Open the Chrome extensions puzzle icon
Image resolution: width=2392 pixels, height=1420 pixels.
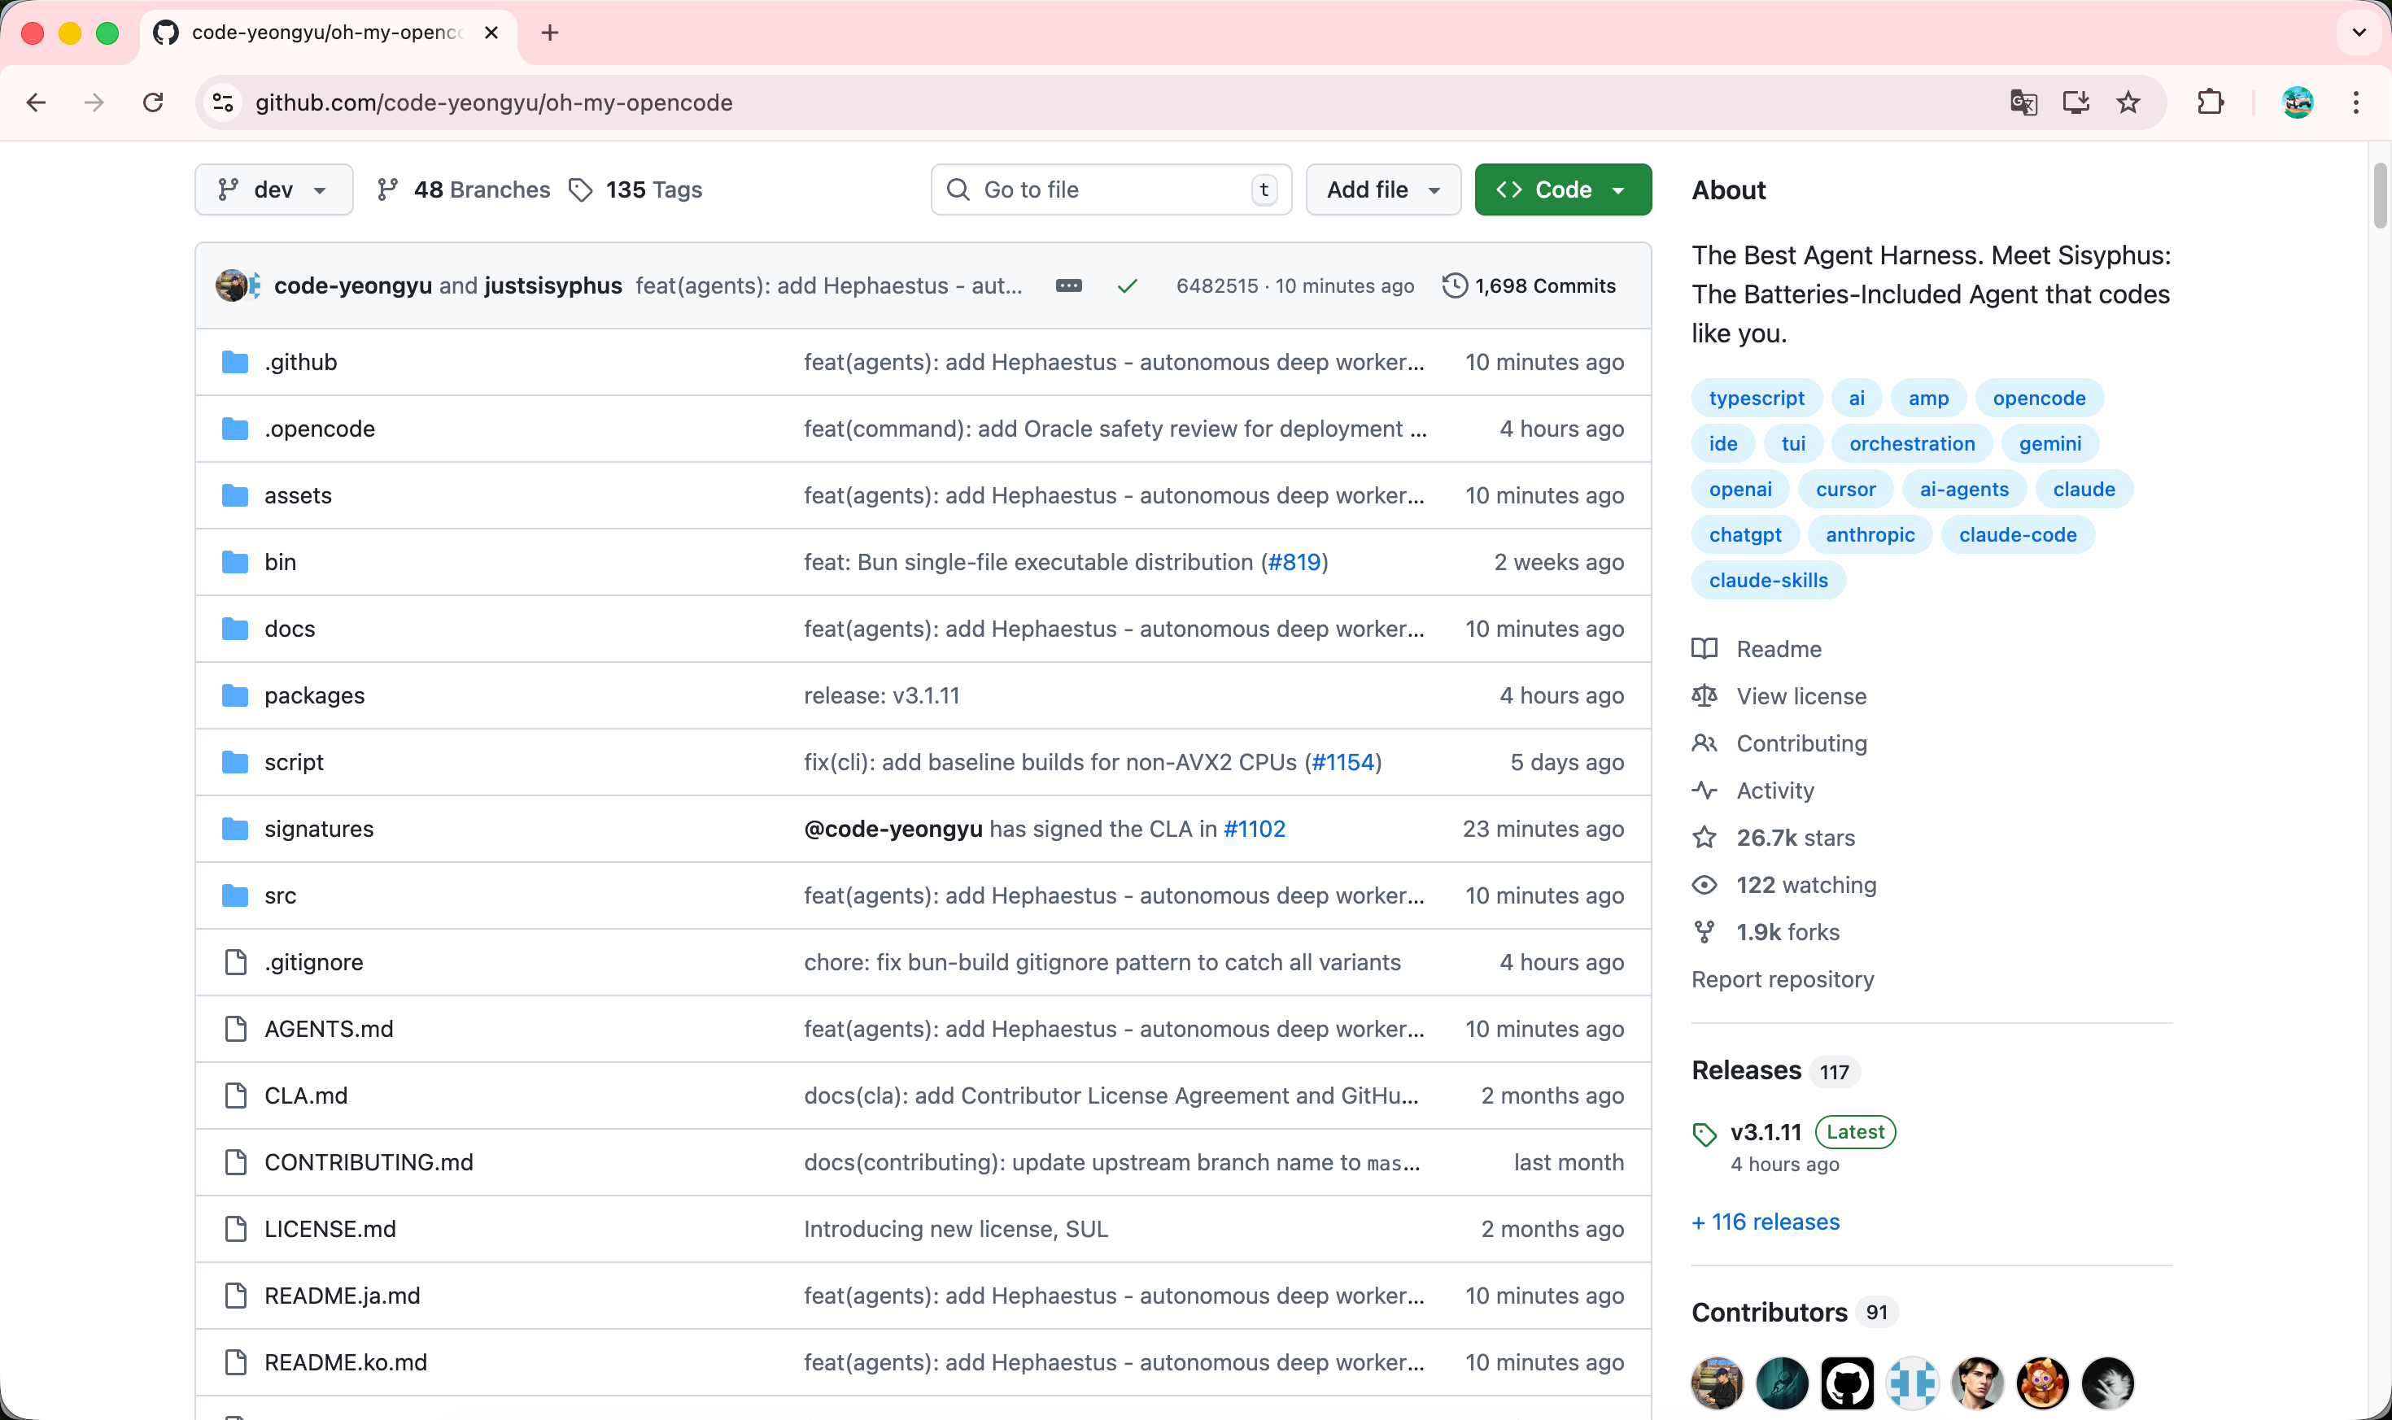tap(2210, 102)
